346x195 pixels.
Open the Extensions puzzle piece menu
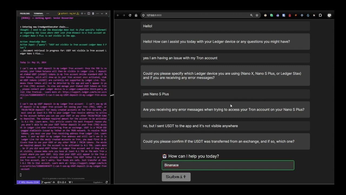point(320,15)
